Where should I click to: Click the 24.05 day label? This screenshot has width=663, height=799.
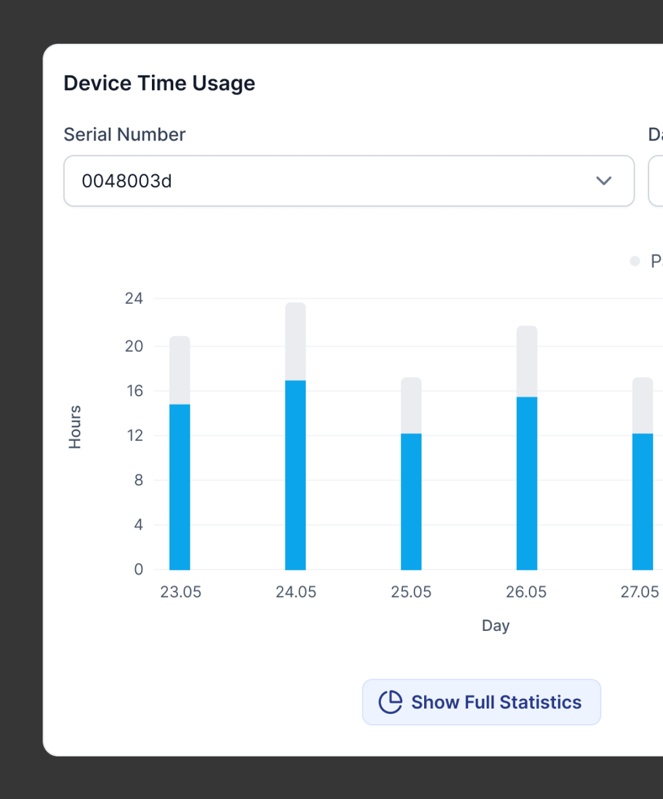point(296,592)
